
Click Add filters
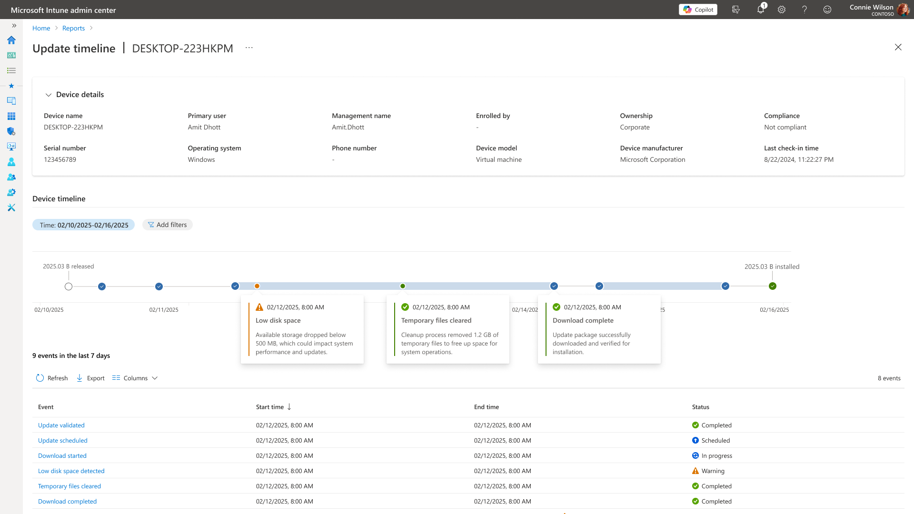pyautogui.click(x=167, y=225)
